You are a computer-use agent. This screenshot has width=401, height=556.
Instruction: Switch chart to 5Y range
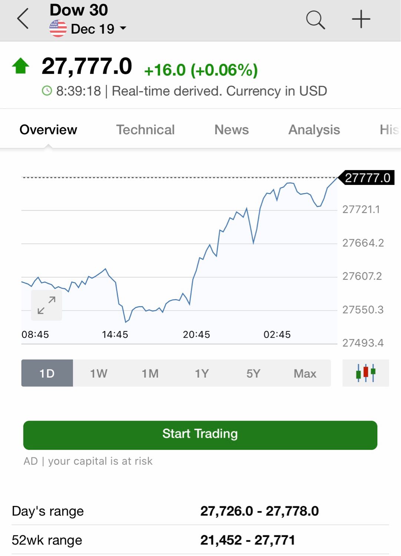tap(253, 373)
